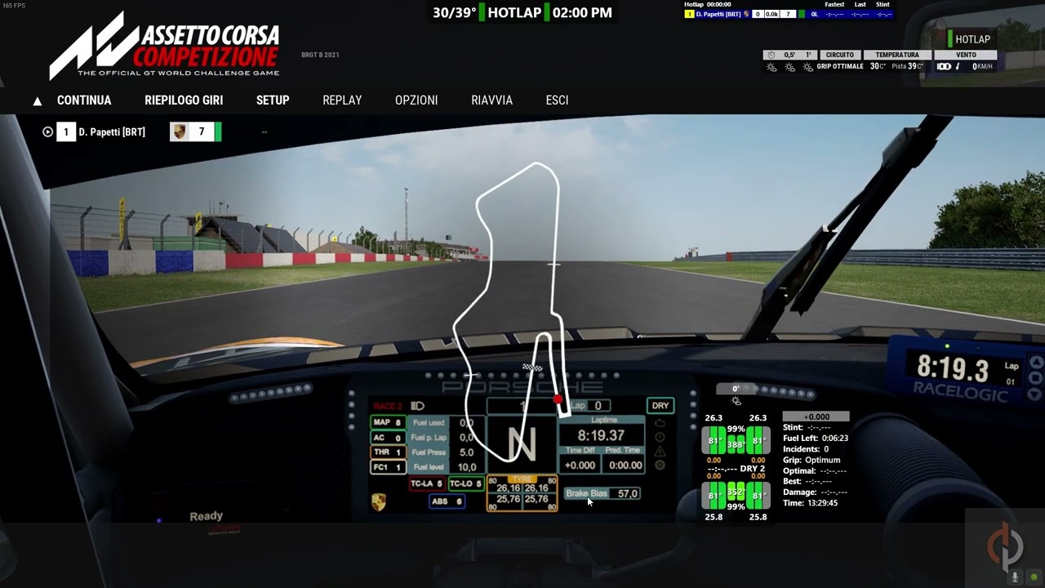Click the Porsche crest on the dash display
The image size is (1045, 588).
(x=379, y=502)
